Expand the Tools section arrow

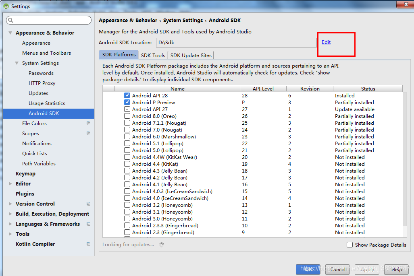point(10,234)
